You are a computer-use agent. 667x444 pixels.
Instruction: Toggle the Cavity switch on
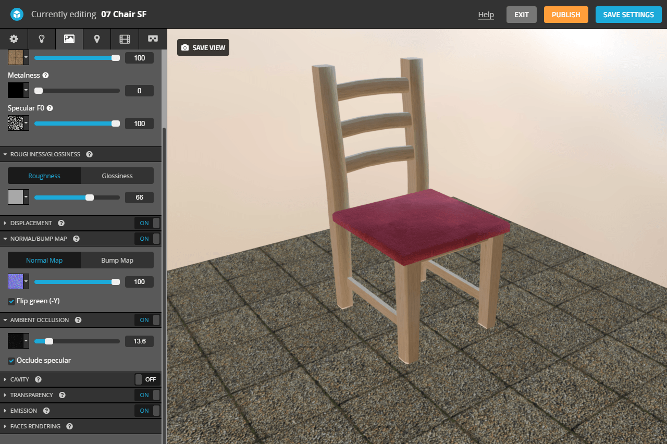pos(147,379)
